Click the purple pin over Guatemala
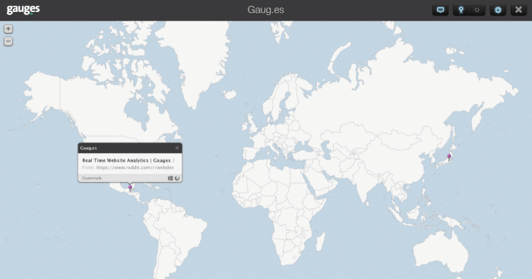 click(130, 188)
